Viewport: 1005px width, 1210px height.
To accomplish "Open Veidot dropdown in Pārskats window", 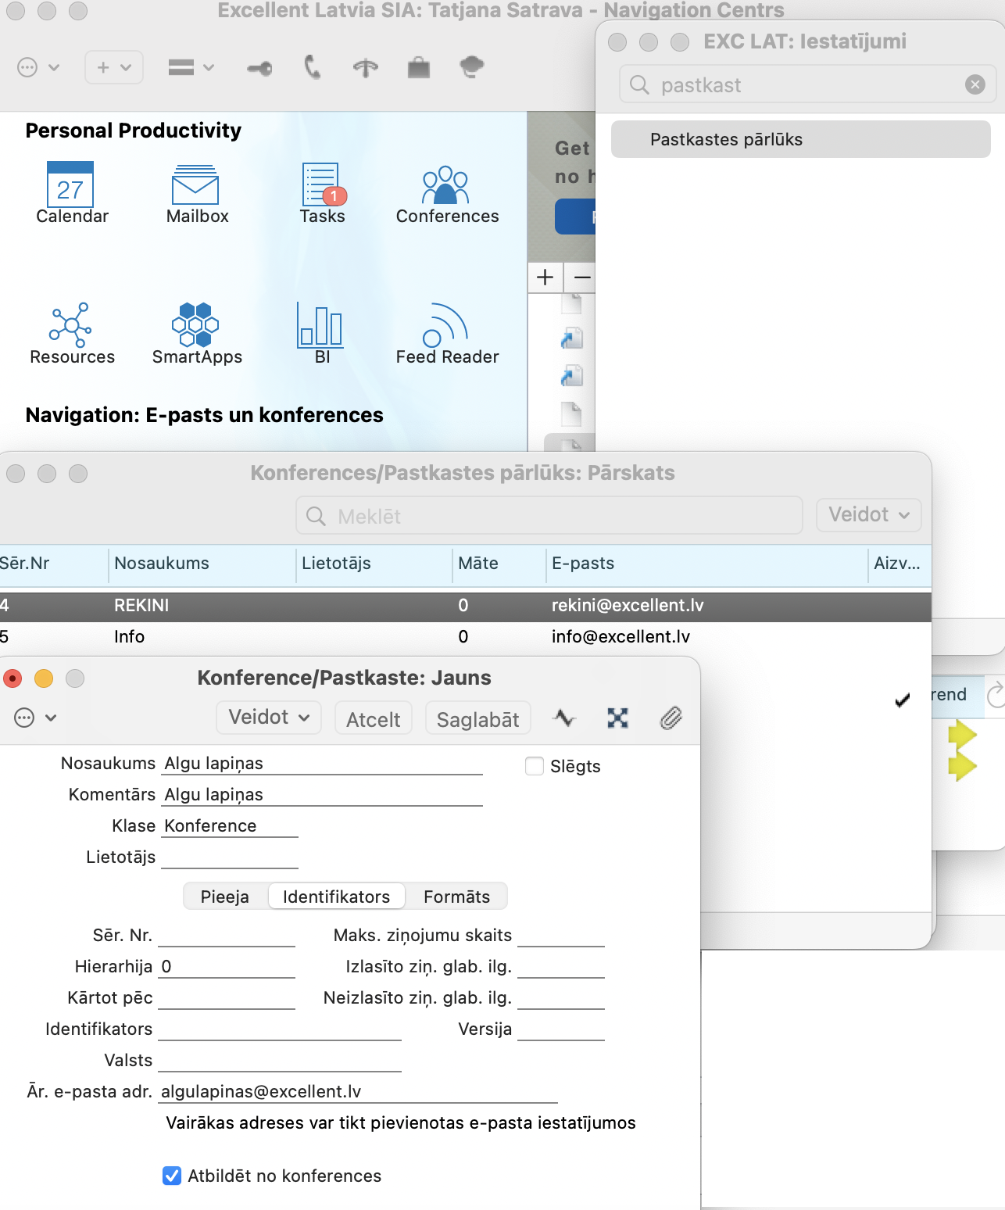I will tap(868, 515).
